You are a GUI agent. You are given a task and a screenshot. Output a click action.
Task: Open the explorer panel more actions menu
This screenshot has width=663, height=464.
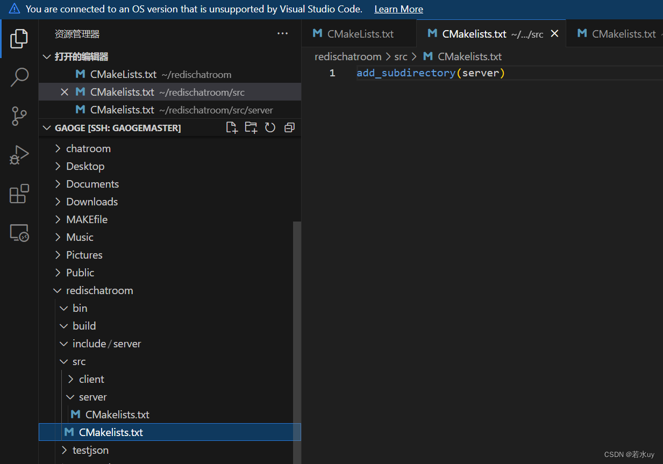coord(282,34)
